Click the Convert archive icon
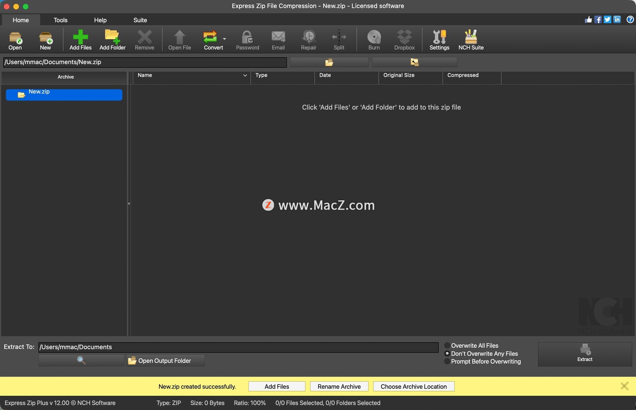 point(210,37)
